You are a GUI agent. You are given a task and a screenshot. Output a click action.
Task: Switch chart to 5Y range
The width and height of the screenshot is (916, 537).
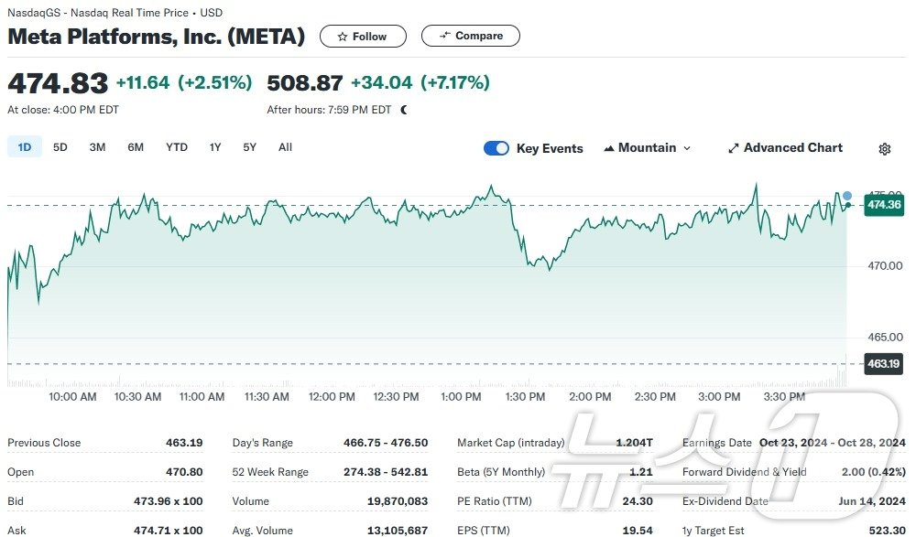[x=249, y=147]
